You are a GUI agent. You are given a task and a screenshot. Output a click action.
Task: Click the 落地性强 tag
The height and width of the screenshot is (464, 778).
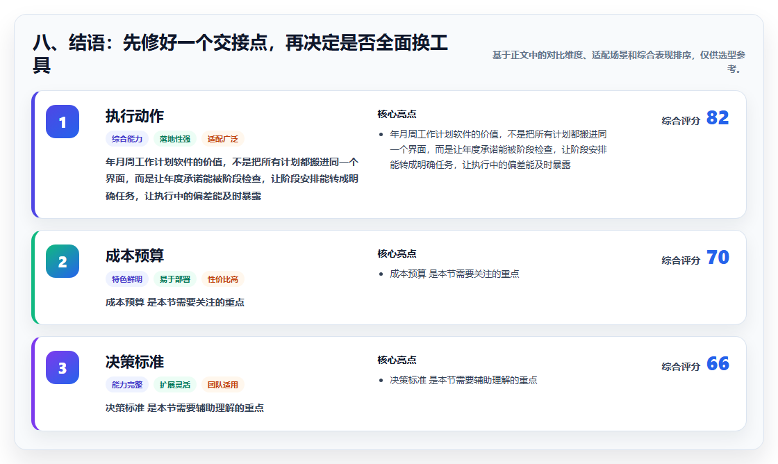coord(174,139)
